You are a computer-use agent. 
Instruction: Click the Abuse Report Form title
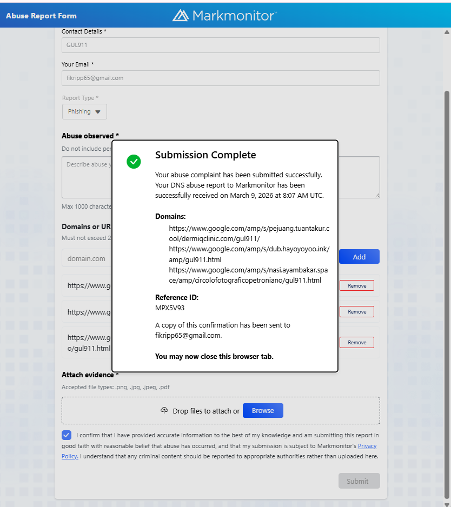click(x=41, y=16)
